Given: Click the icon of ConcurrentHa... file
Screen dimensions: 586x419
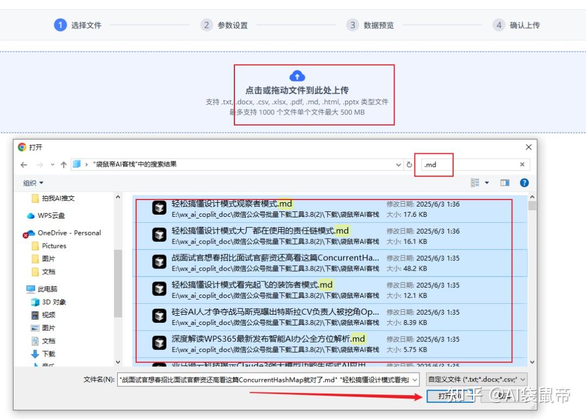Looking at the screenshot, I should pyautogui.click(x=159, y=261).
